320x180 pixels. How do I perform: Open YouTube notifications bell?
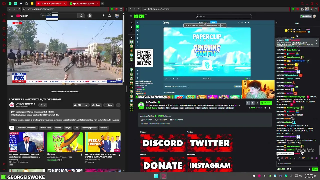[109, 16]
